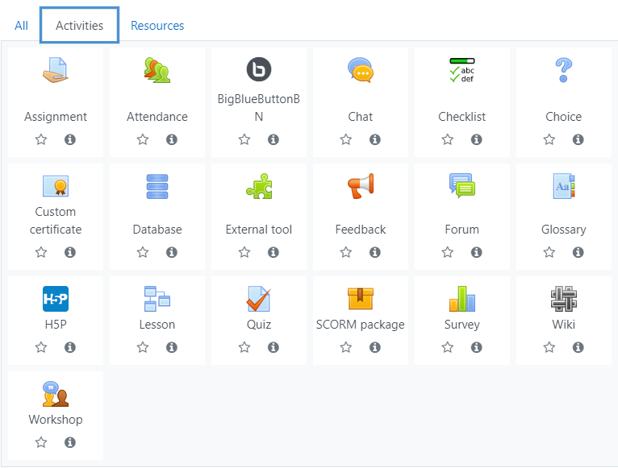Image resolution: width=618 pixels, height=468 pixels.
Task: Select the Quiz activity icon
Action: click(258, 299)
